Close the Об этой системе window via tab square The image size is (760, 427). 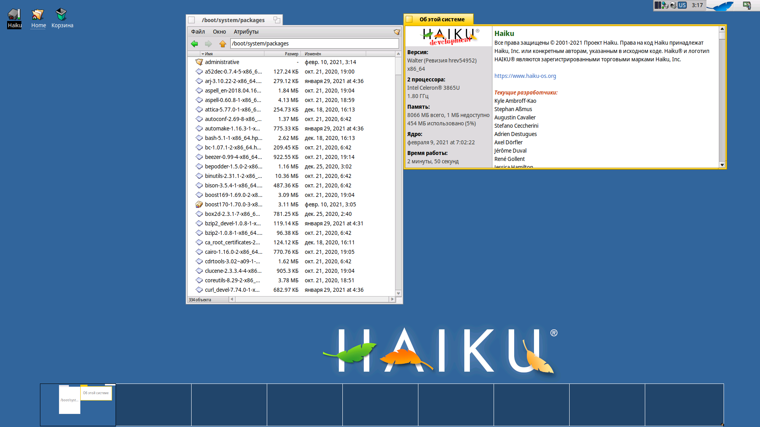coord(409,19)
